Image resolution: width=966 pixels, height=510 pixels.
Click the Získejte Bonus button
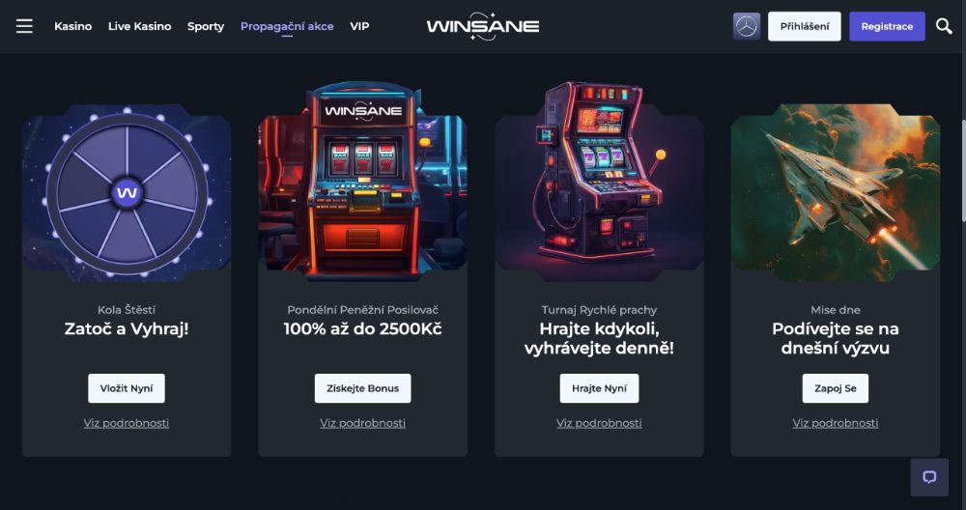[x=362, y=388]
